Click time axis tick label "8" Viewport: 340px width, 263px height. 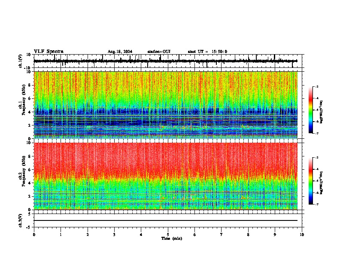(248, 235)
